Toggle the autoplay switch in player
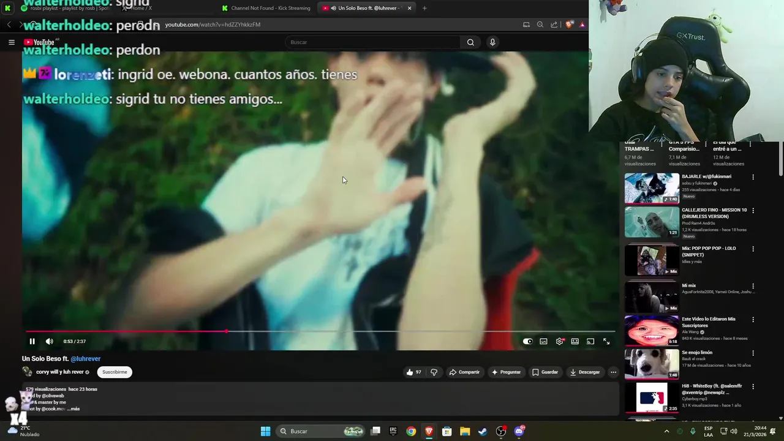 click(x=527, y=341)
